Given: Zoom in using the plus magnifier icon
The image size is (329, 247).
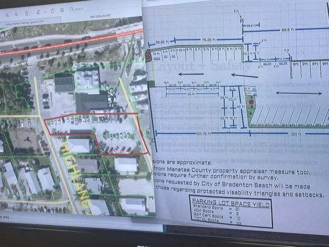Looking at the screenshot, I should click(x=16, y=14).
